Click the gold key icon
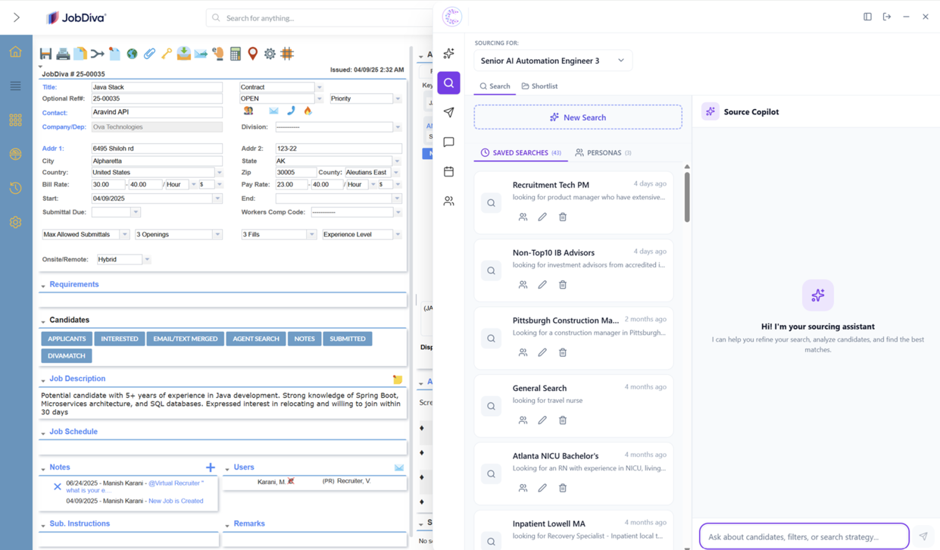The height and width of the screenshot is (550, 940). [x=167, y=54]
